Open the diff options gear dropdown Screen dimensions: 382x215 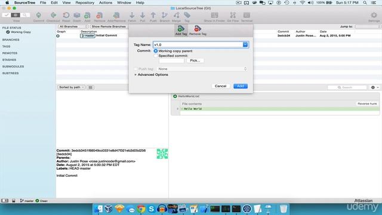pyautogui.click(x=374, y=87)
